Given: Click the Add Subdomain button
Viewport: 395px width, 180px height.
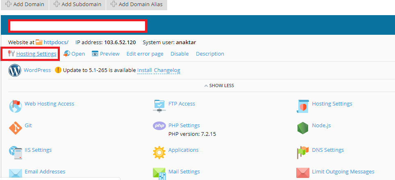Looking at the screenshot, I should 77,4.
